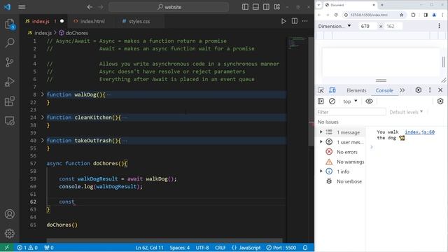The height and width of the screenshot is (252, 448).
Task: Open the Run and Debug view
Action: pyautogui.click(x=9, y=82)
